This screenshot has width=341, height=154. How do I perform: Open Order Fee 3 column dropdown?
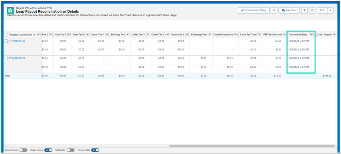[148, 35]
